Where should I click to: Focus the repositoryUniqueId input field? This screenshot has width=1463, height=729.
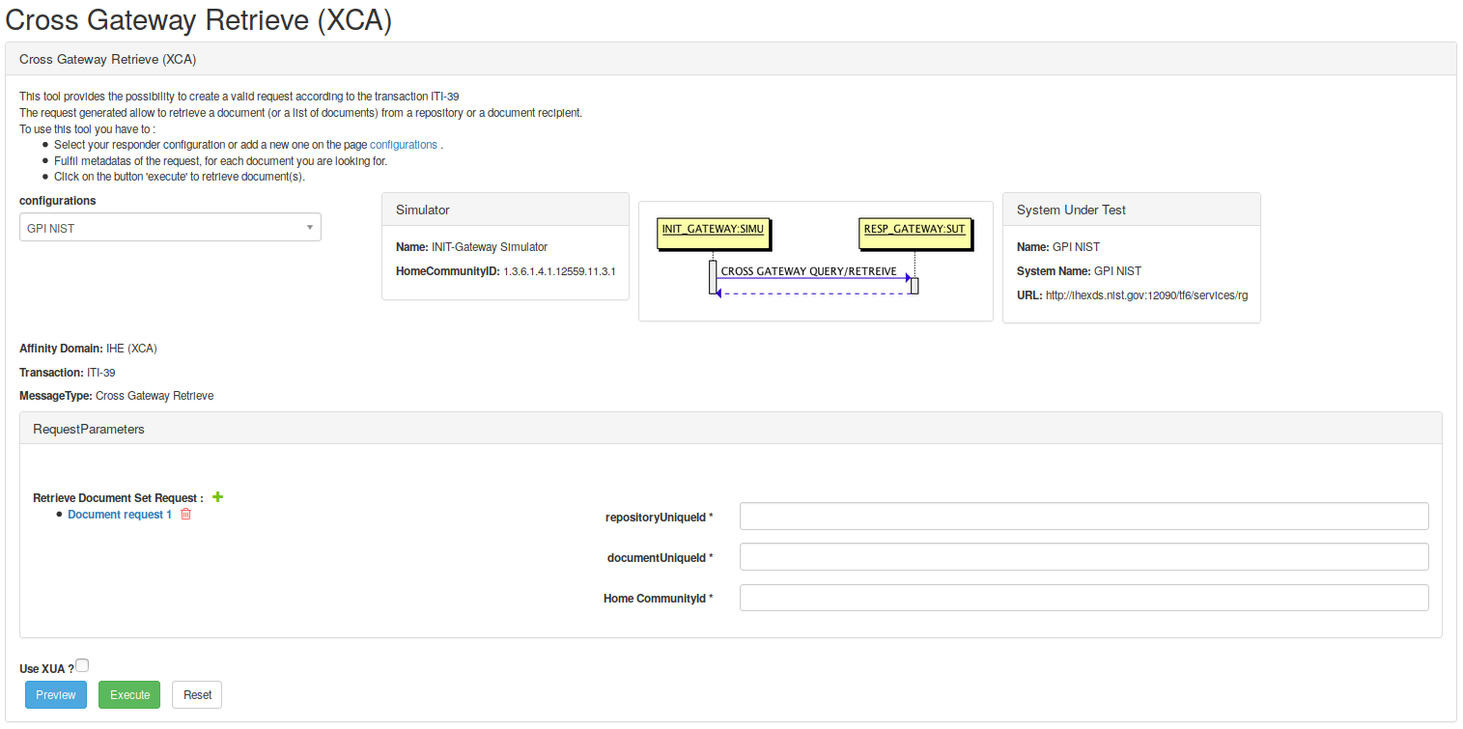pyautogui.click(x=1083, y=517)
